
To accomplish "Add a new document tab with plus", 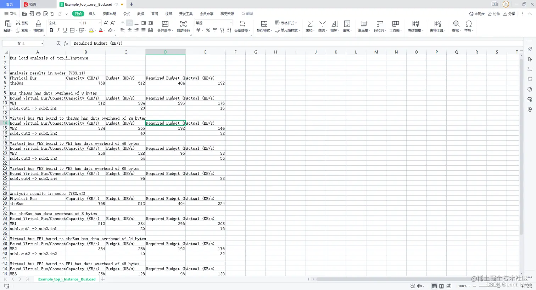I will (132, 4).
